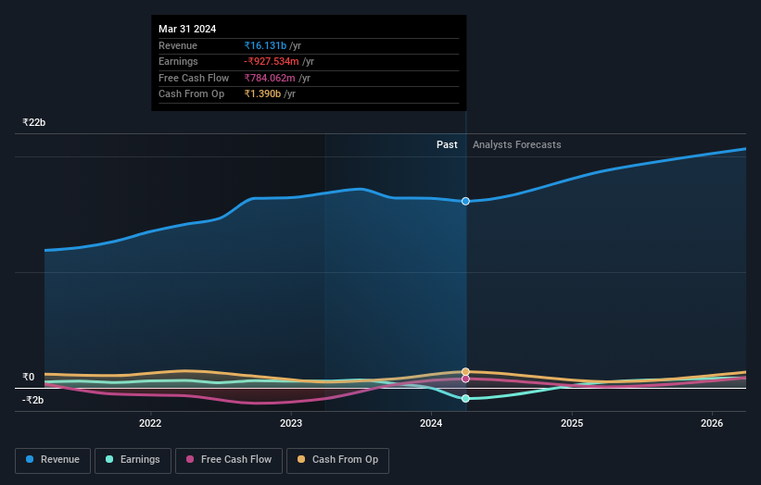The image size is (761, 485).
Task: Click the blue Revenue legend dot
Action: click(30, 459)
